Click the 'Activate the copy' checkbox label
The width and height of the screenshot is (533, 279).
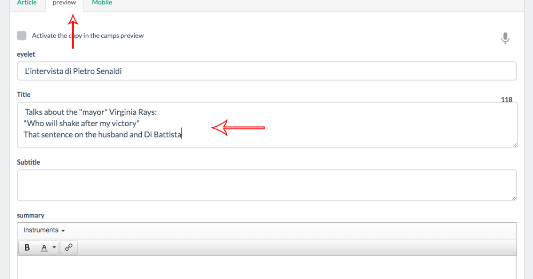[x=88, y=35]
